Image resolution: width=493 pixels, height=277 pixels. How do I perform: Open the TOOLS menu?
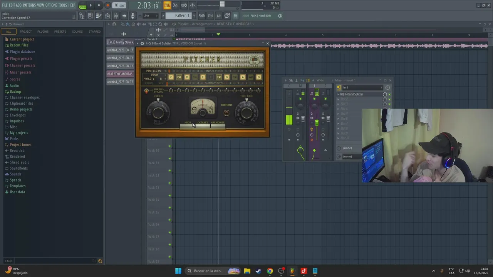coord(62,5)
